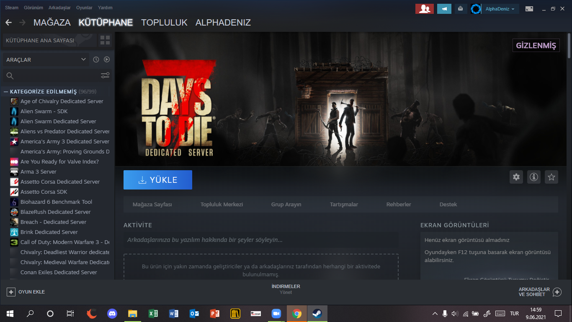Click the library search input field
This screenshot has height=322, width=572.
(x=57, y=75)
